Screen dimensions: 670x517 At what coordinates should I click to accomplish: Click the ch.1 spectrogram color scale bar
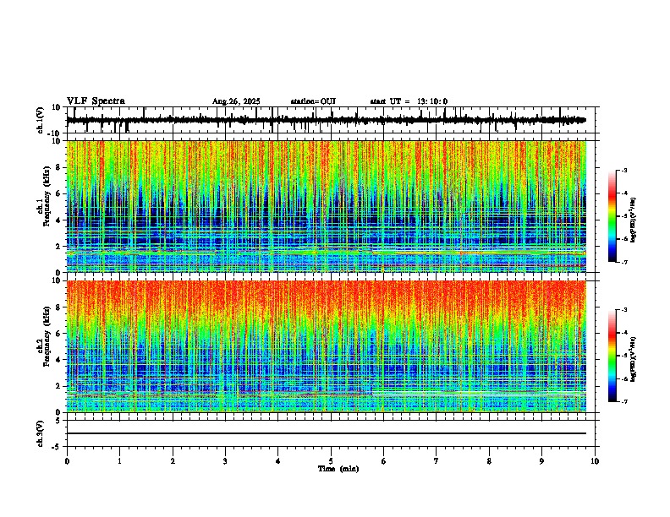tap(612, 216)
